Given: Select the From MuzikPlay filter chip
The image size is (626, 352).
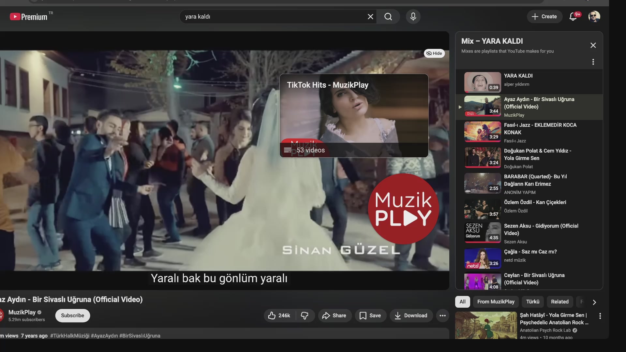Looking at the screenshot, I should [496, 302].
